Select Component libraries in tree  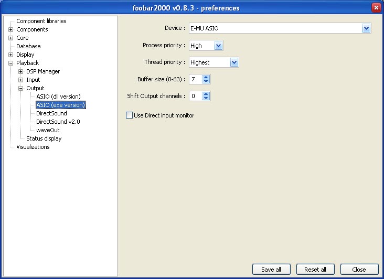[41, 21]
